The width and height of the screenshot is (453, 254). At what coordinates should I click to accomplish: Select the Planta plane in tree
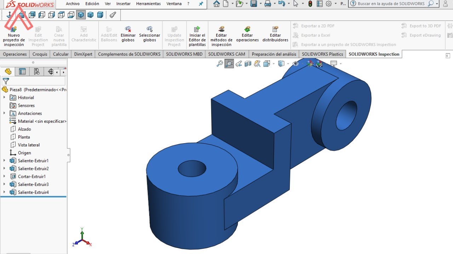[20, 137]
